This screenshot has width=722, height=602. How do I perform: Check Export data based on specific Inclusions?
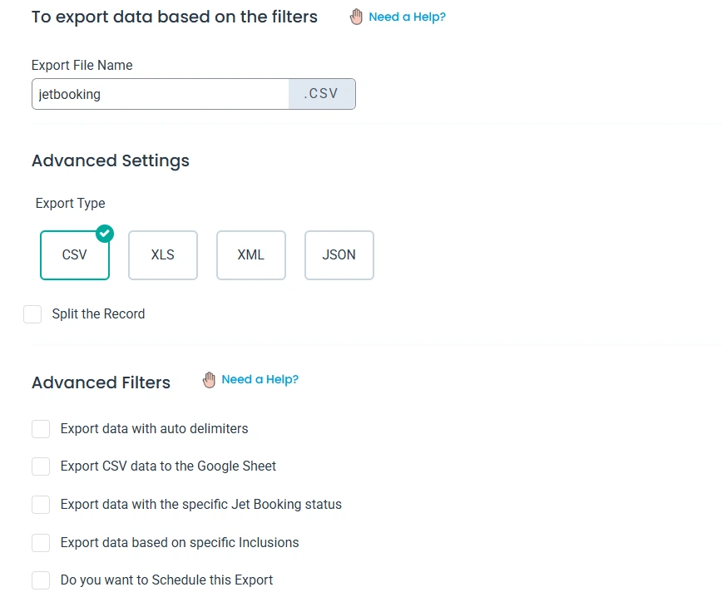[41, 543]
